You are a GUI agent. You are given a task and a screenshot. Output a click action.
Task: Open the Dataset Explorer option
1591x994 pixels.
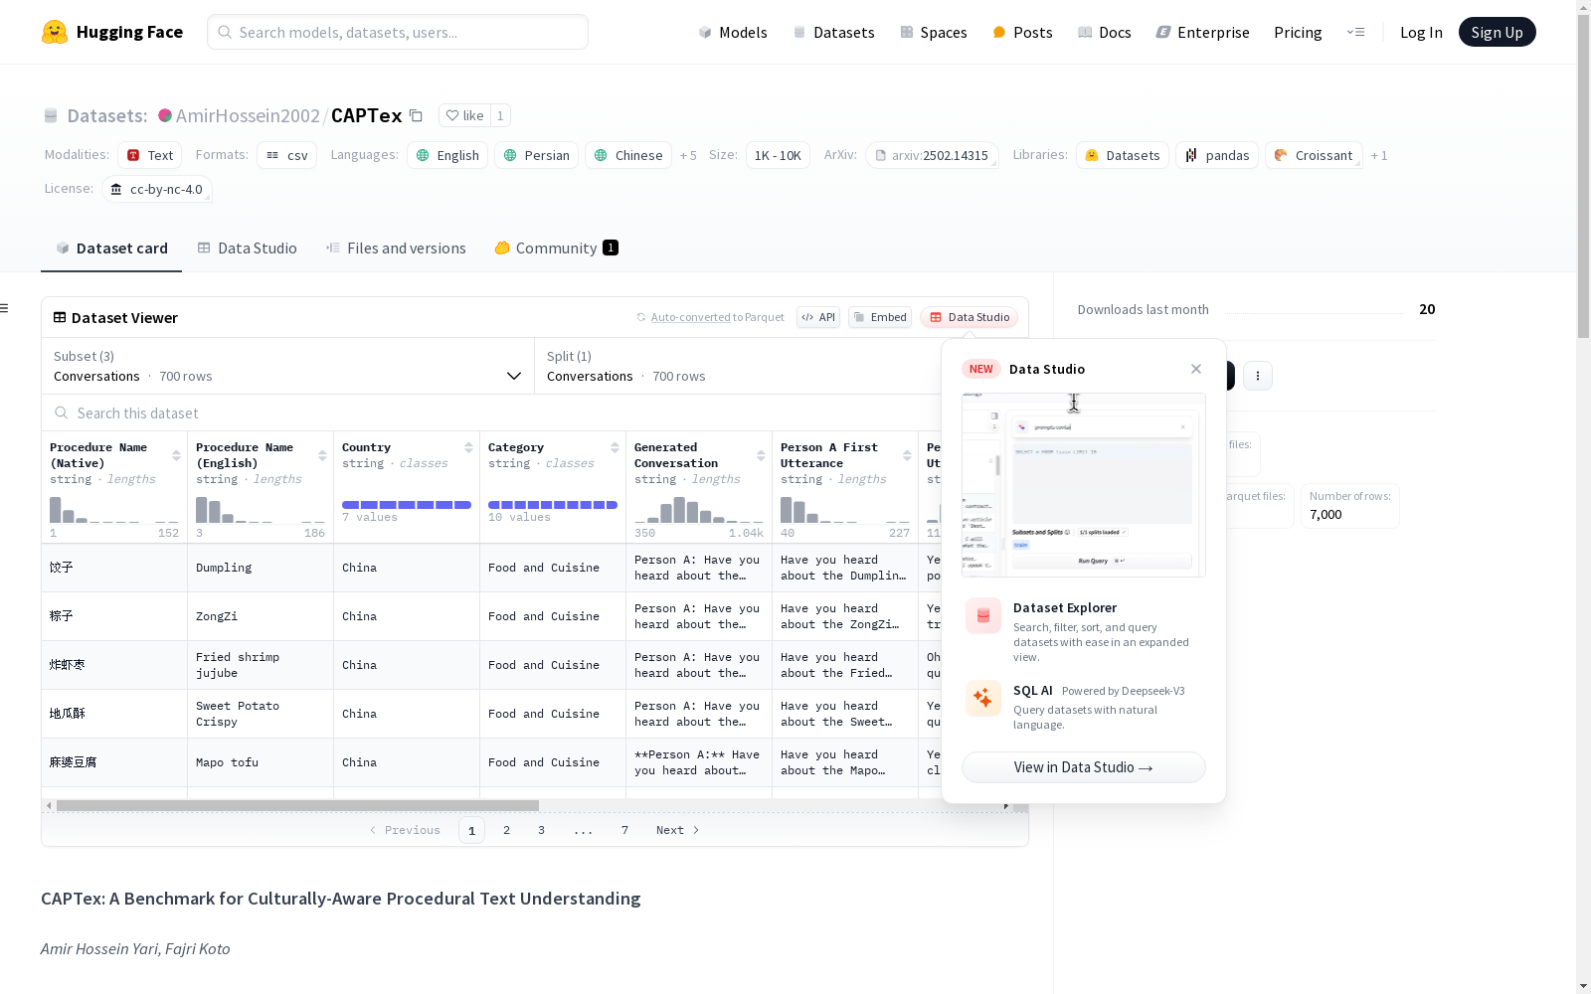pos(1084,631)
